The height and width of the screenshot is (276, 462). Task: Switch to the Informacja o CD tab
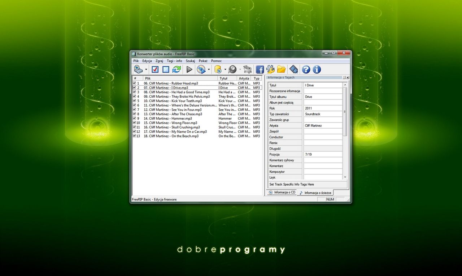282,192
